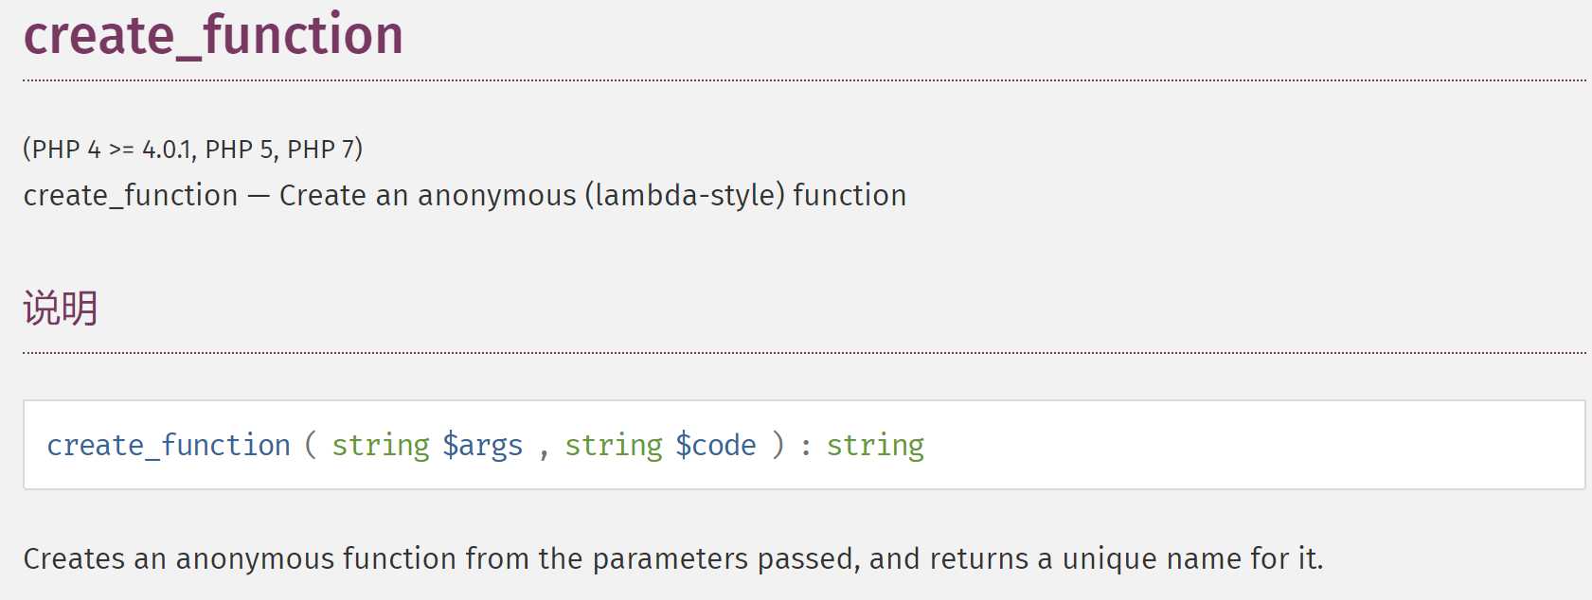
Task: Click the create_function page title heading
Action: (213, 36)
